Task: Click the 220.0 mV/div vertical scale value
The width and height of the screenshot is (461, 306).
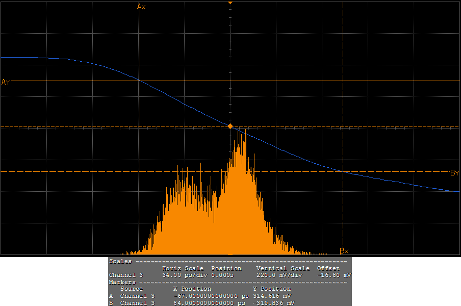Action: click(x=279, y=275)
